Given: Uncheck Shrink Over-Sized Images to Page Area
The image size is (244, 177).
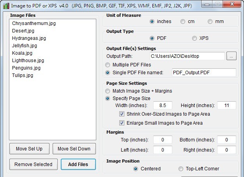Looking at the screenshot, I should tap(122, 114).
